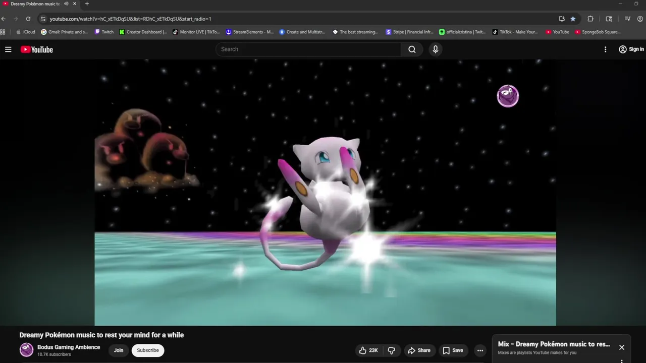Bookmark this page with star icon
This screenshot has width=646, height=363.
573,19
